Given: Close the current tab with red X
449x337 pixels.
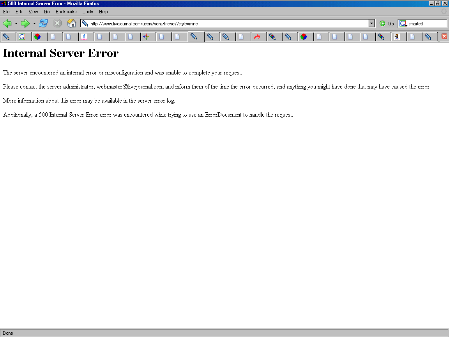Looking at the screenshot, I should (444, 37).
